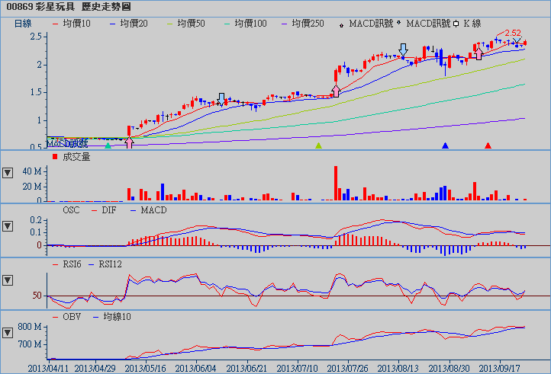Click the blue down arrow signal near 2013/08/13
This screenshot has width=551, height=374.
pyautogui.click(x=403, y=50)
